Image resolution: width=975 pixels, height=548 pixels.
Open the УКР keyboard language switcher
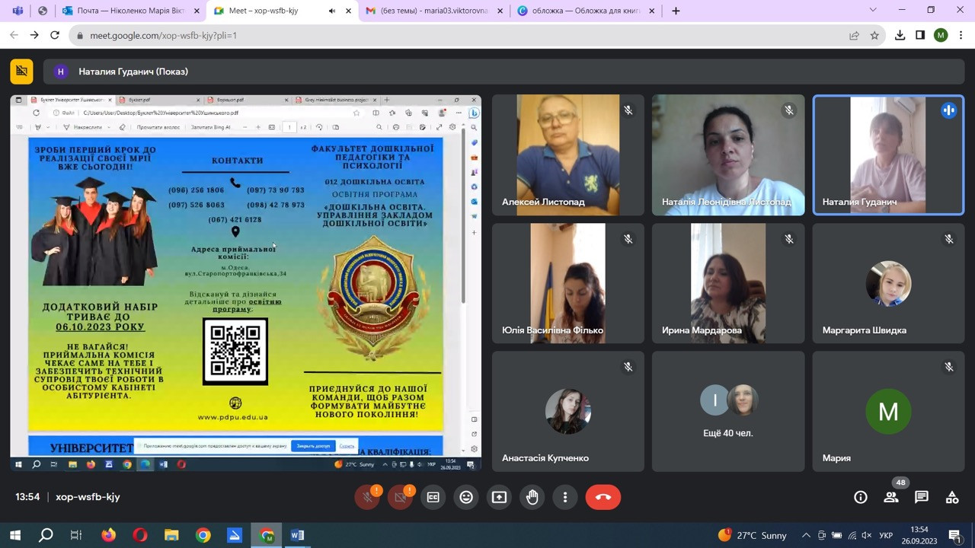[886, 535]
